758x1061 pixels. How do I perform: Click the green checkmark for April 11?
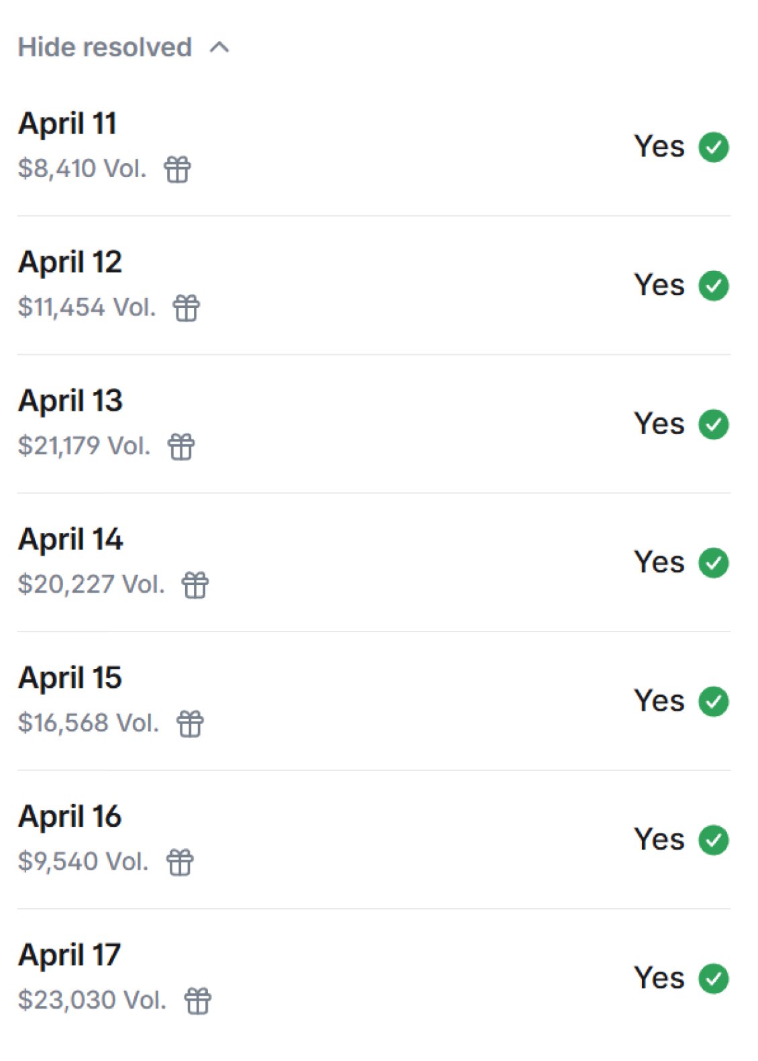[x=714, y=147]
